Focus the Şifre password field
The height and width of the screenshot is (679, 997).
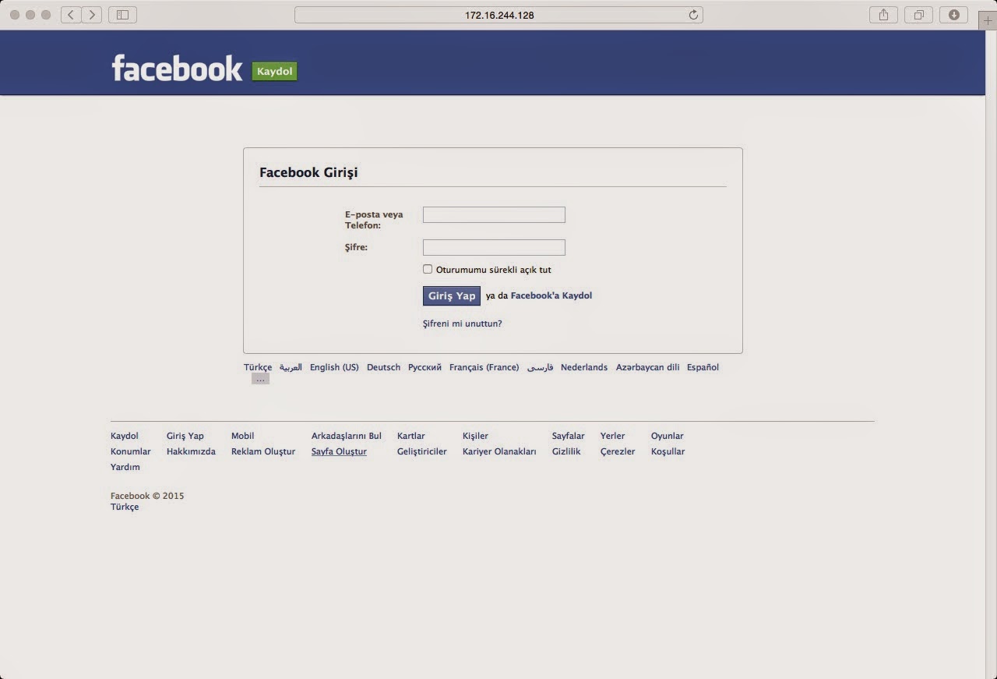(x=494, y=247)
